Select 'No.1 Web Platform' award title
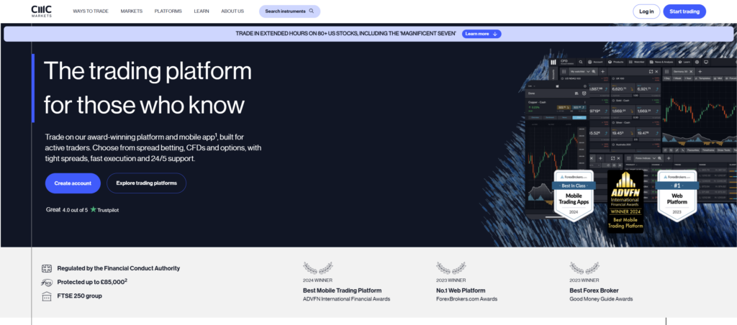 461,290
